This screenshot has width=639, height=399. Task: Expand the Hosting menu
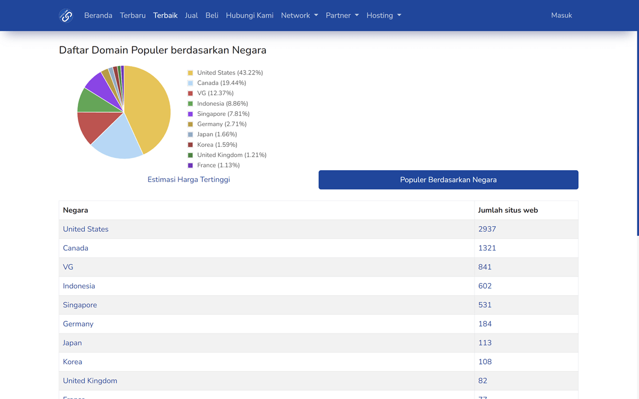384,15
